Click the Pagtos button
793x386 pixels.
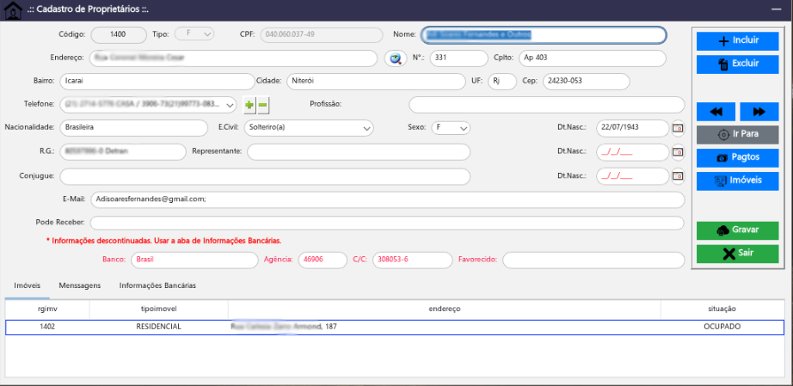coord(737,158)
